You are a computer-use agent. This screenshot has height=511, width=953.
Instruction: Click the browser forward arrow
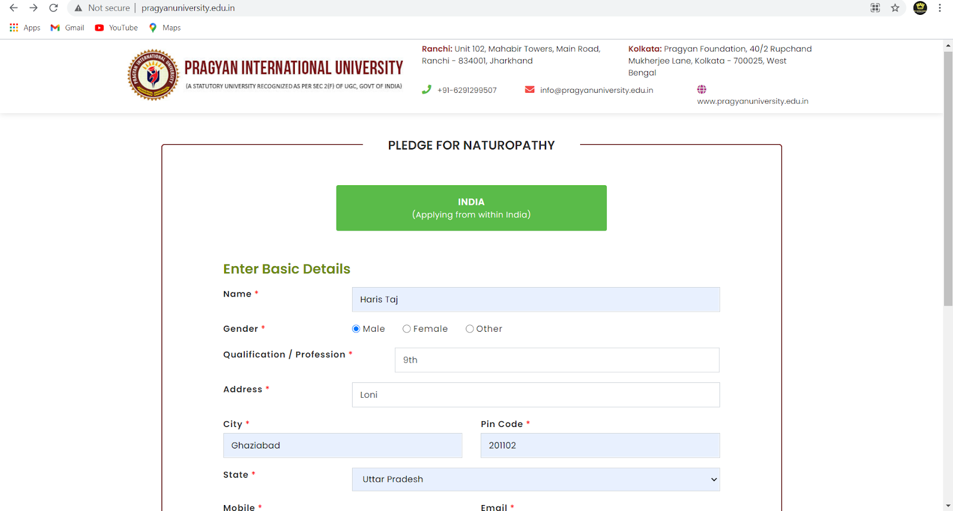pyautogui.click(x=33, y=8)
